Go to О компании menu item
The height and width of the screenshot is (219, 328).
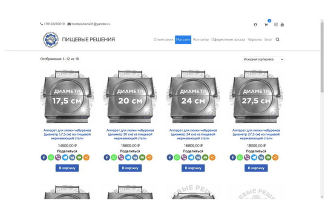pyautogui.click(x=164, y=40)
